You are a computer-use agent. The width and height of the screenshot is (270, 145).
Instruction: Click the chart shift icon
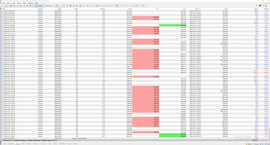coord(77,6)
